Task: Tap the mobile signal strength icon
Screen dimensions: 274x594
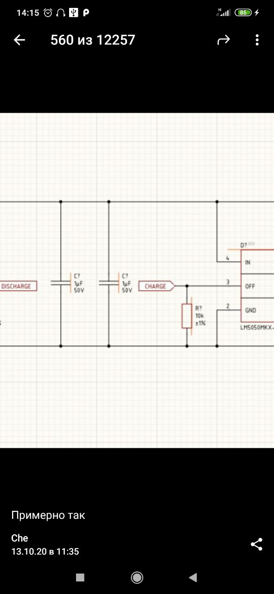Action: pos(223,13)
